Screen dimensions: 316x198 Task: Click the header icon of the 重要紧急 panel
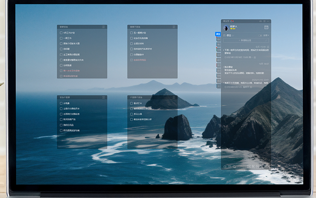(x=104, y=27)
